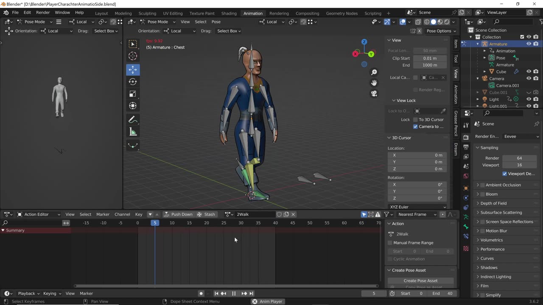Toggle fake user shield for 2Walk action
This screenshot has height=305, width=543.
pyautogui.click(x=279, y=214)
